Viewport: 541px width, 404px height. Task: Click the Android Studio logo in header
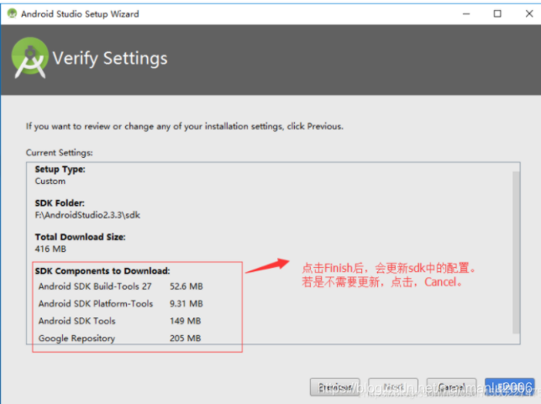click(30, 58)
